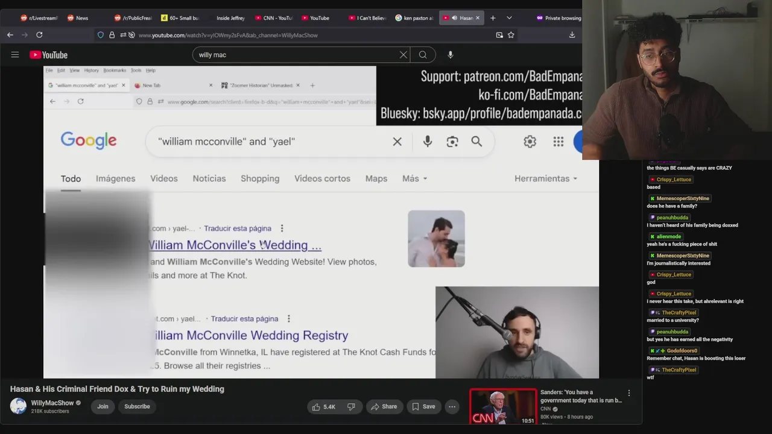Screen dimensions: 772x434
Task: Click Google Lens camera icon in video
Action: pyautogui.click(x=452, y=142)
